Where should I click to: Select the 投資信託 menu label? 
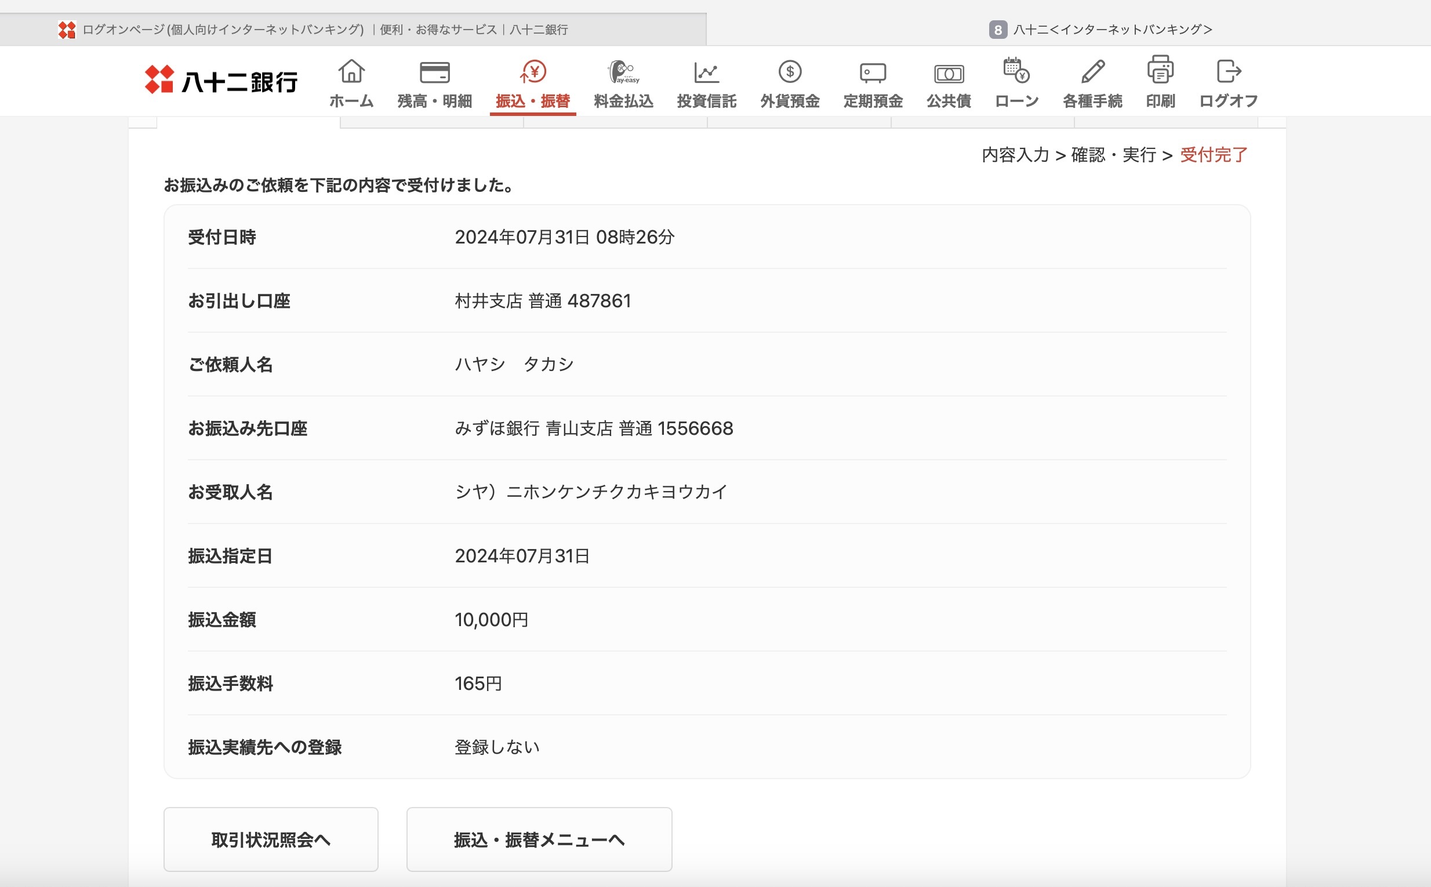pyautogui.click(x=706, y=101)
